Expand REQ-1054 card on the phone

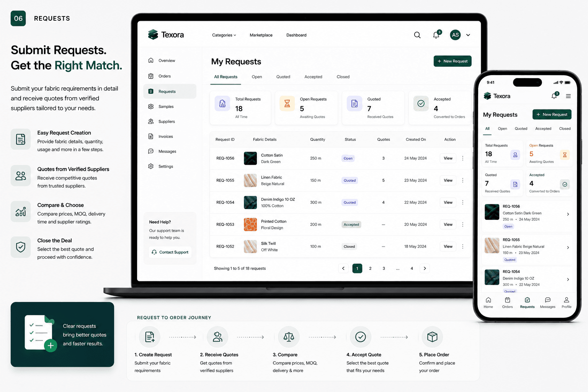point(568,279)
